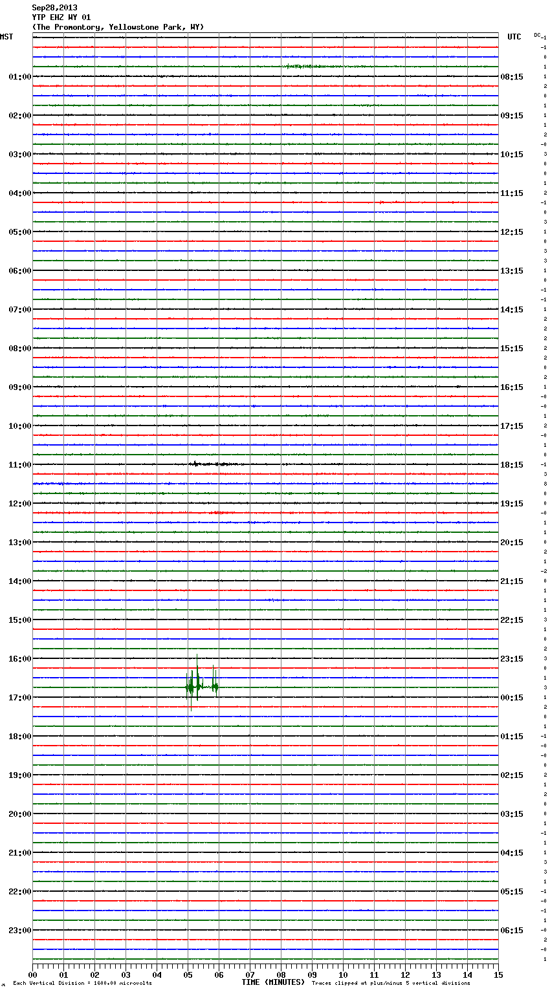Screen dimensions: 550x992
Task: Click the '23:00' MST time label
Action: 19,931
